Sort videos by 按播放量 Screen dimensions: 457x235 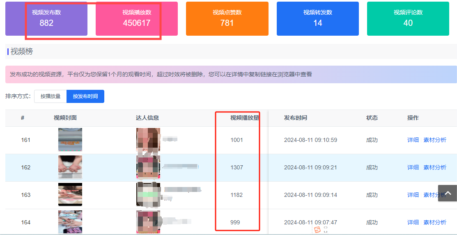coord(51,96)
